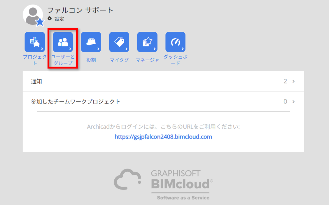Open the 役割 hard hat icon

91,42
